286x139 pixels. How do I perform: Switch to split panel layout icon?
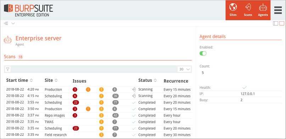pyautogui.click(x=276, y=23)
